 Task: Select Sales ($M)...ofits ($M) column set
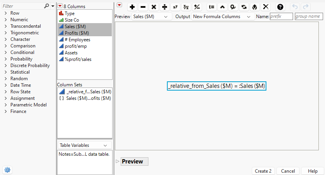coord(85,98)
